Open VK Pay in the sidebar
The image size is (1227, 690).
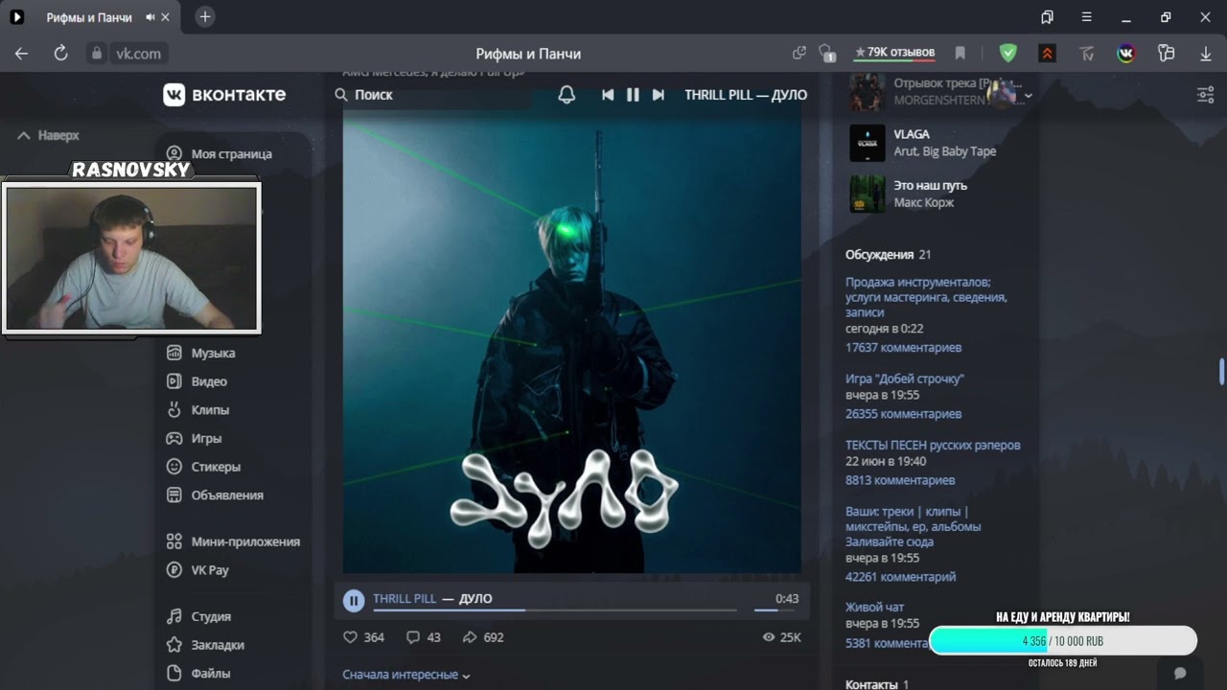click(197, 569)
